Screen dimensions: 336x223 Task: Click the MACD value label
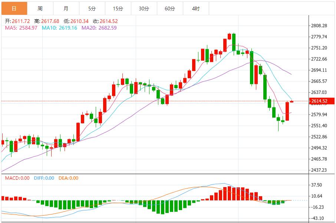click(17, 178)
